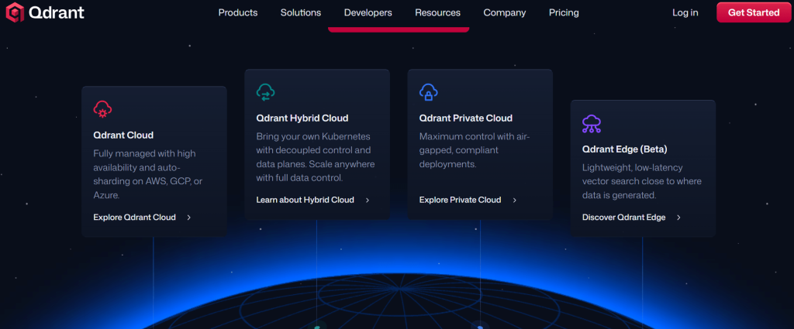Image resolution: width=794 pixels, height=329 pixels.
Task: Follow the Discover Qdrant Edge link
Action: click(x=624, y=218)
